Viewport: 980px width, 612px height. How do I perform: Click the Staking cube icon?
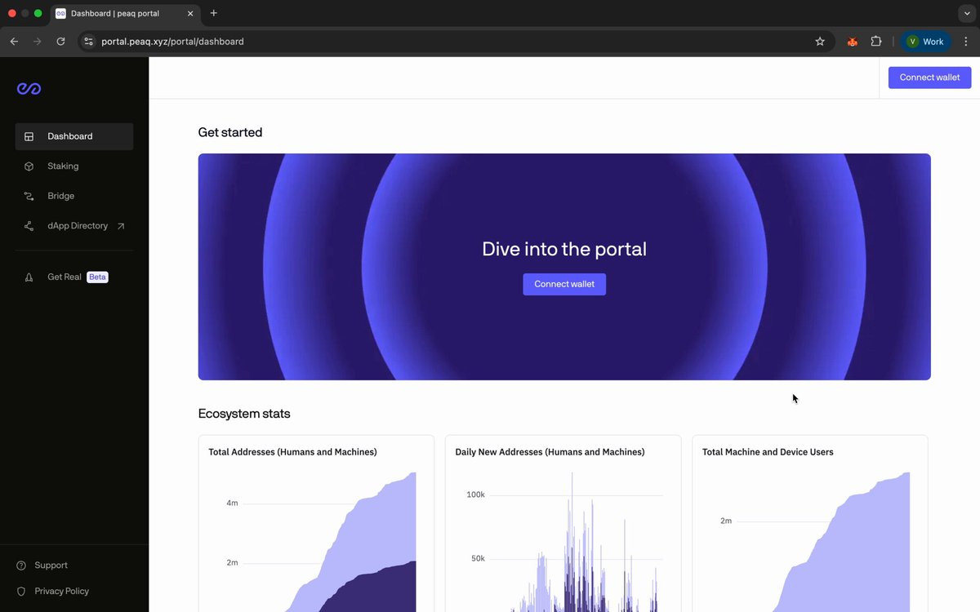click(29, 166)
